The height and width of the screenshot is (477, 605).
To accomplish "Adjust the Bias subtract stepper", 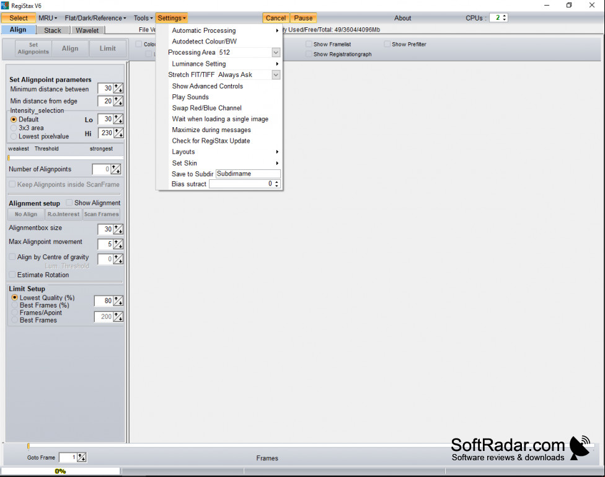I will tap(276, 184).
